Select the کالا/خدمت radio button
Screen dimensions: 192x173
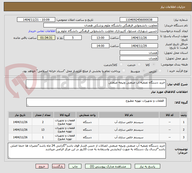tap(121, 64)
